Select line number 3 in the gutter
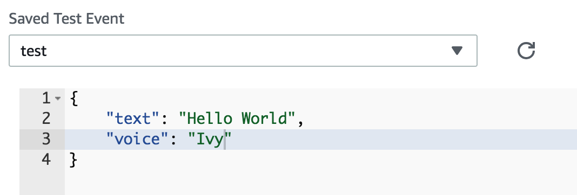Viewport: 577px width, 195px height. (46, 139)
